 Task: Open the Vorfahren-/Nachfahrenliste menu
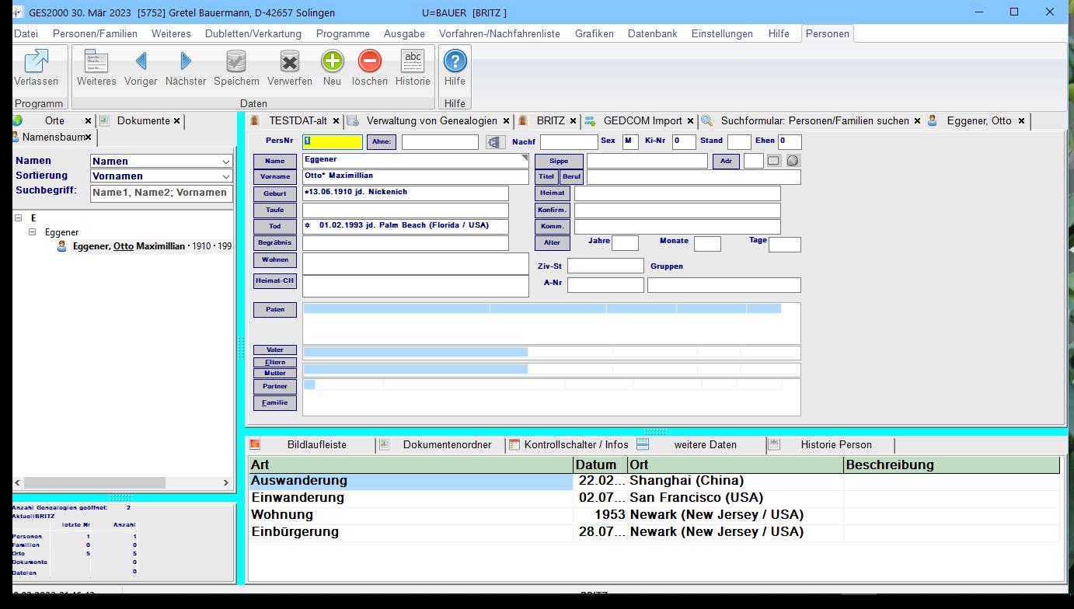[500, 33]
